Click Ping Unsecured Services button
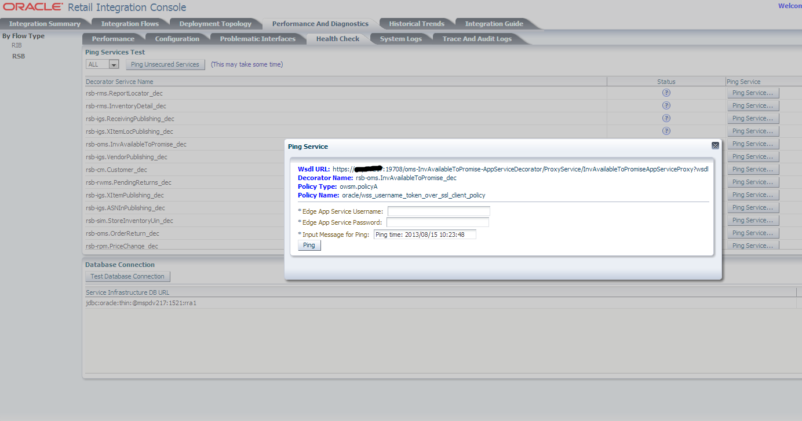 pos(165,64)
